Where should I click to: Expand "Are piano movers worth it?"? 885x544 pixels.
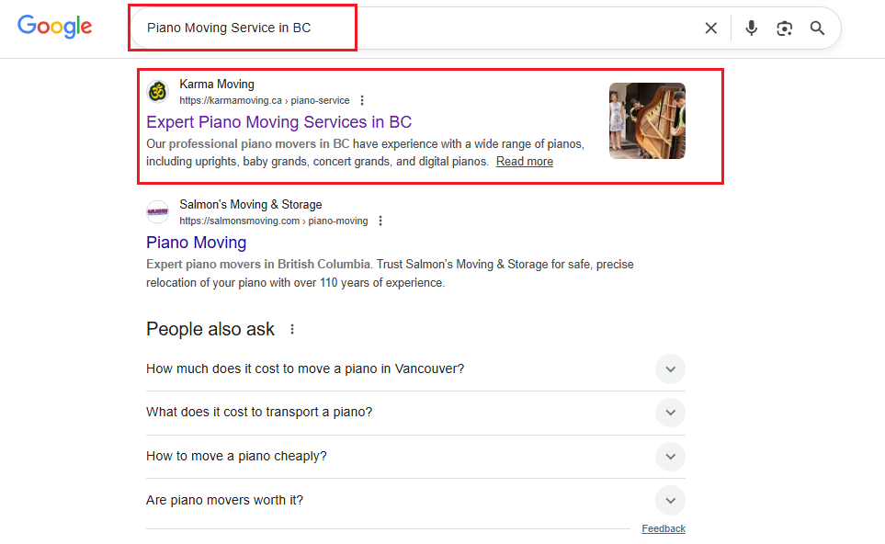coord(670,501)
